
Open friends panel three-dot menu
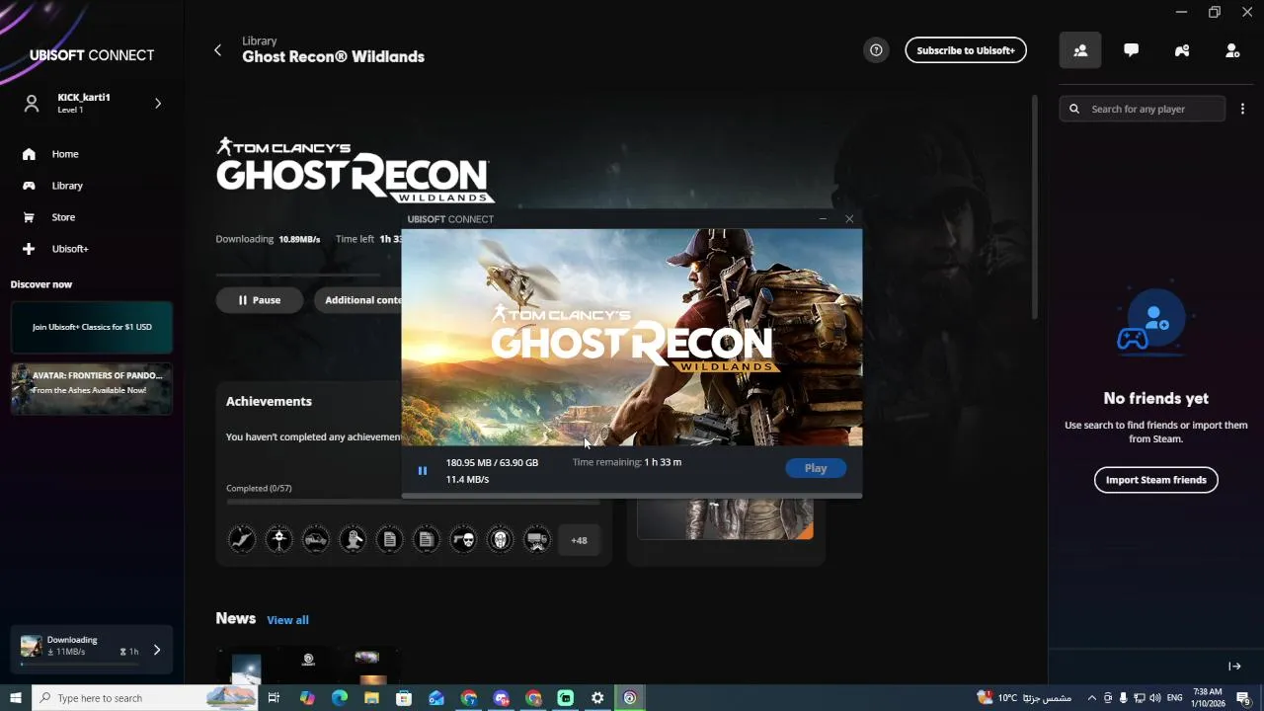tap(1242, 109)
